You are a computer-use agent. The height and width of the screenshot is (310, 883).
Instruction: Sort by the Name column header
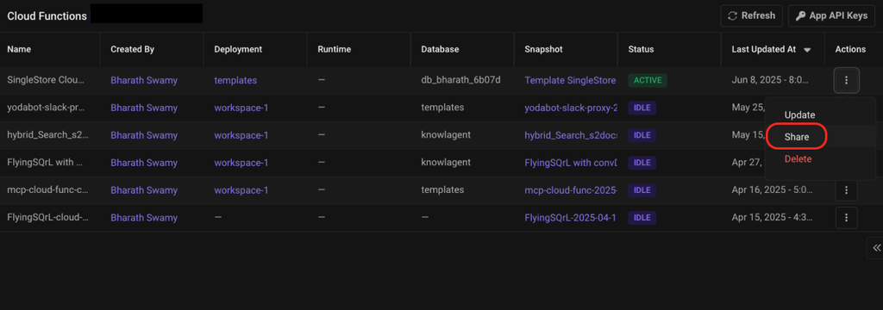(19, 49)
